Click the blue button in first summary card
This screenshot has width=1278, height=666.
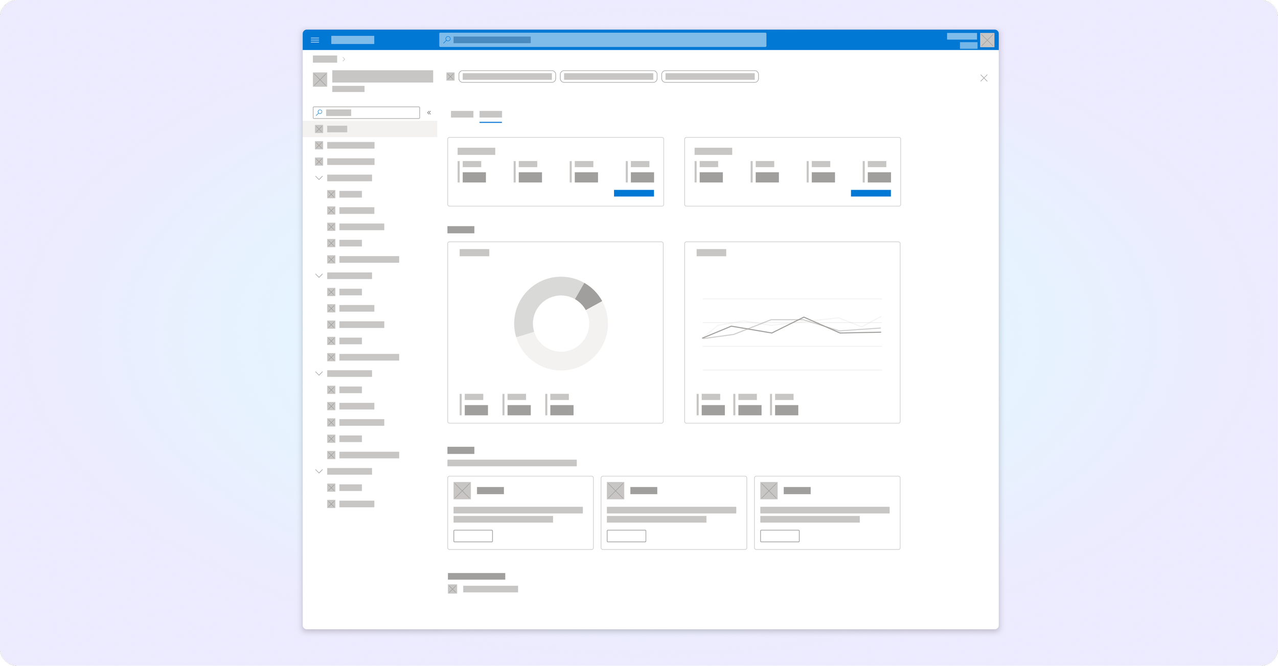(x=633, y=193)
